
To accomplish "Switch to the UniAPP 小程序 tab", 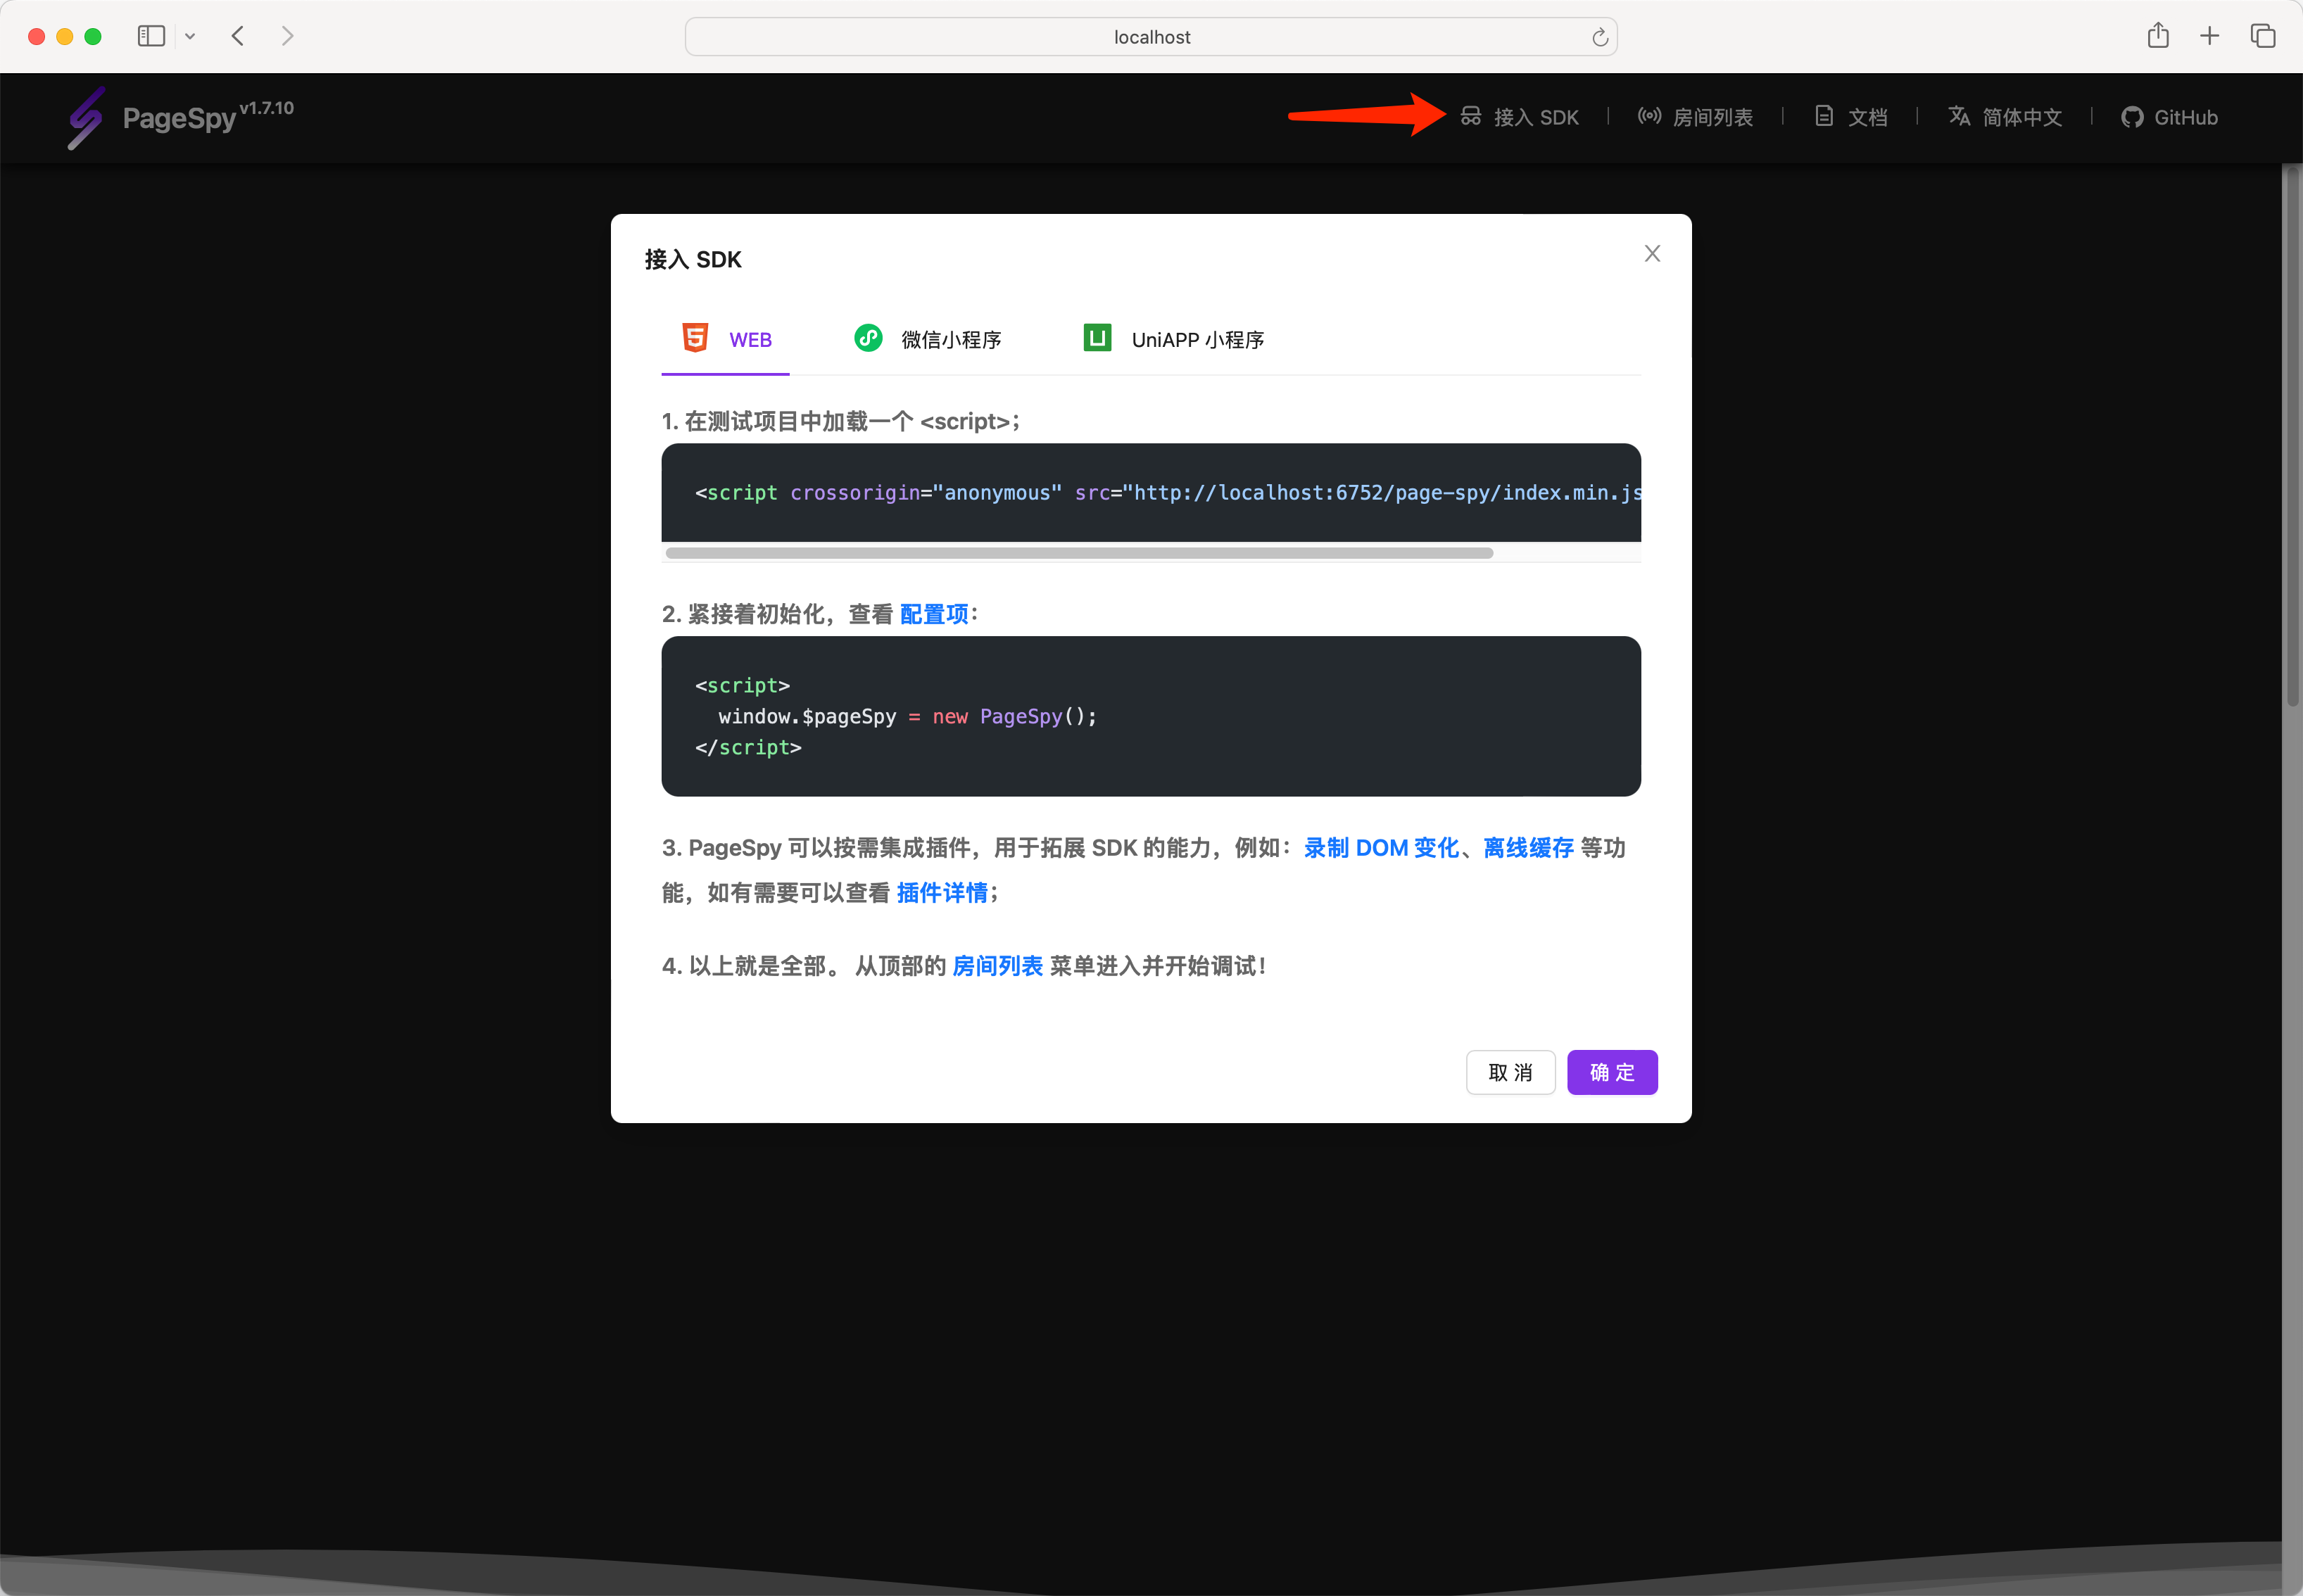I will click(x=1174, y=339).
